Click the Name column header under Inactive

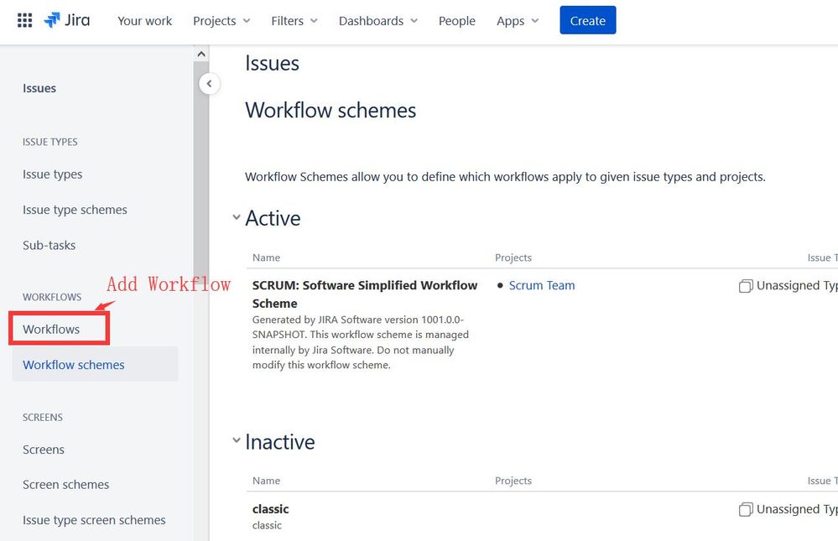point(266,481)
